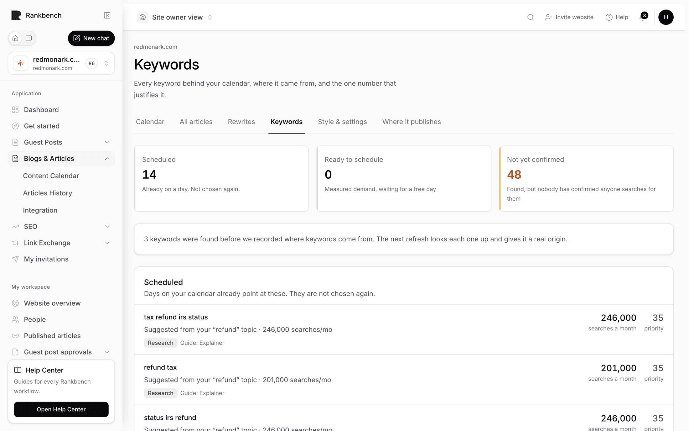Open the home icon button
The height and width of the screenshot is (431, 689).
tap(15, 38)
